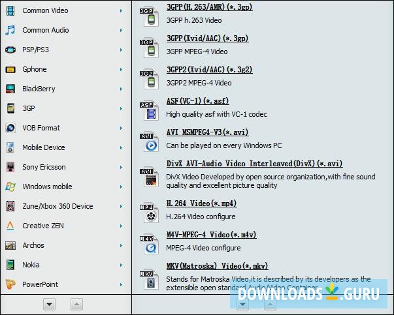This screenshot has height=315, width=394.
Task: Click the Common Video filmstrip icon
Action: pyautogui.click(x=10, y=11)
